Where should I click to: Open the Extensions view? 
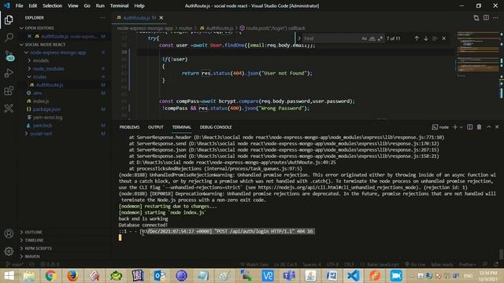(9, 91)
